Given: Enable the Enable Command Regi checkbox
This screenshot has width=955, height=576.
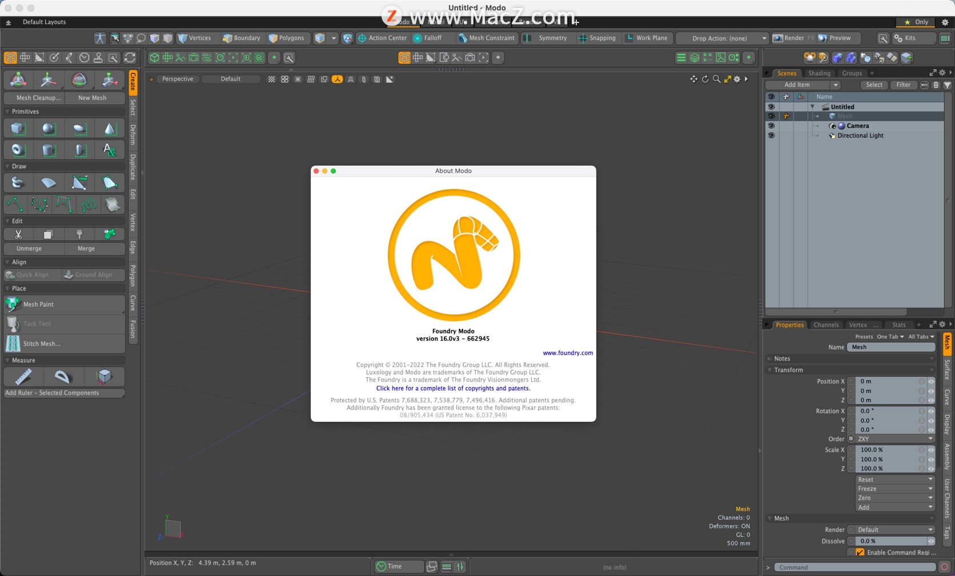Looking at the screenshot, I should tap(859, 553).
